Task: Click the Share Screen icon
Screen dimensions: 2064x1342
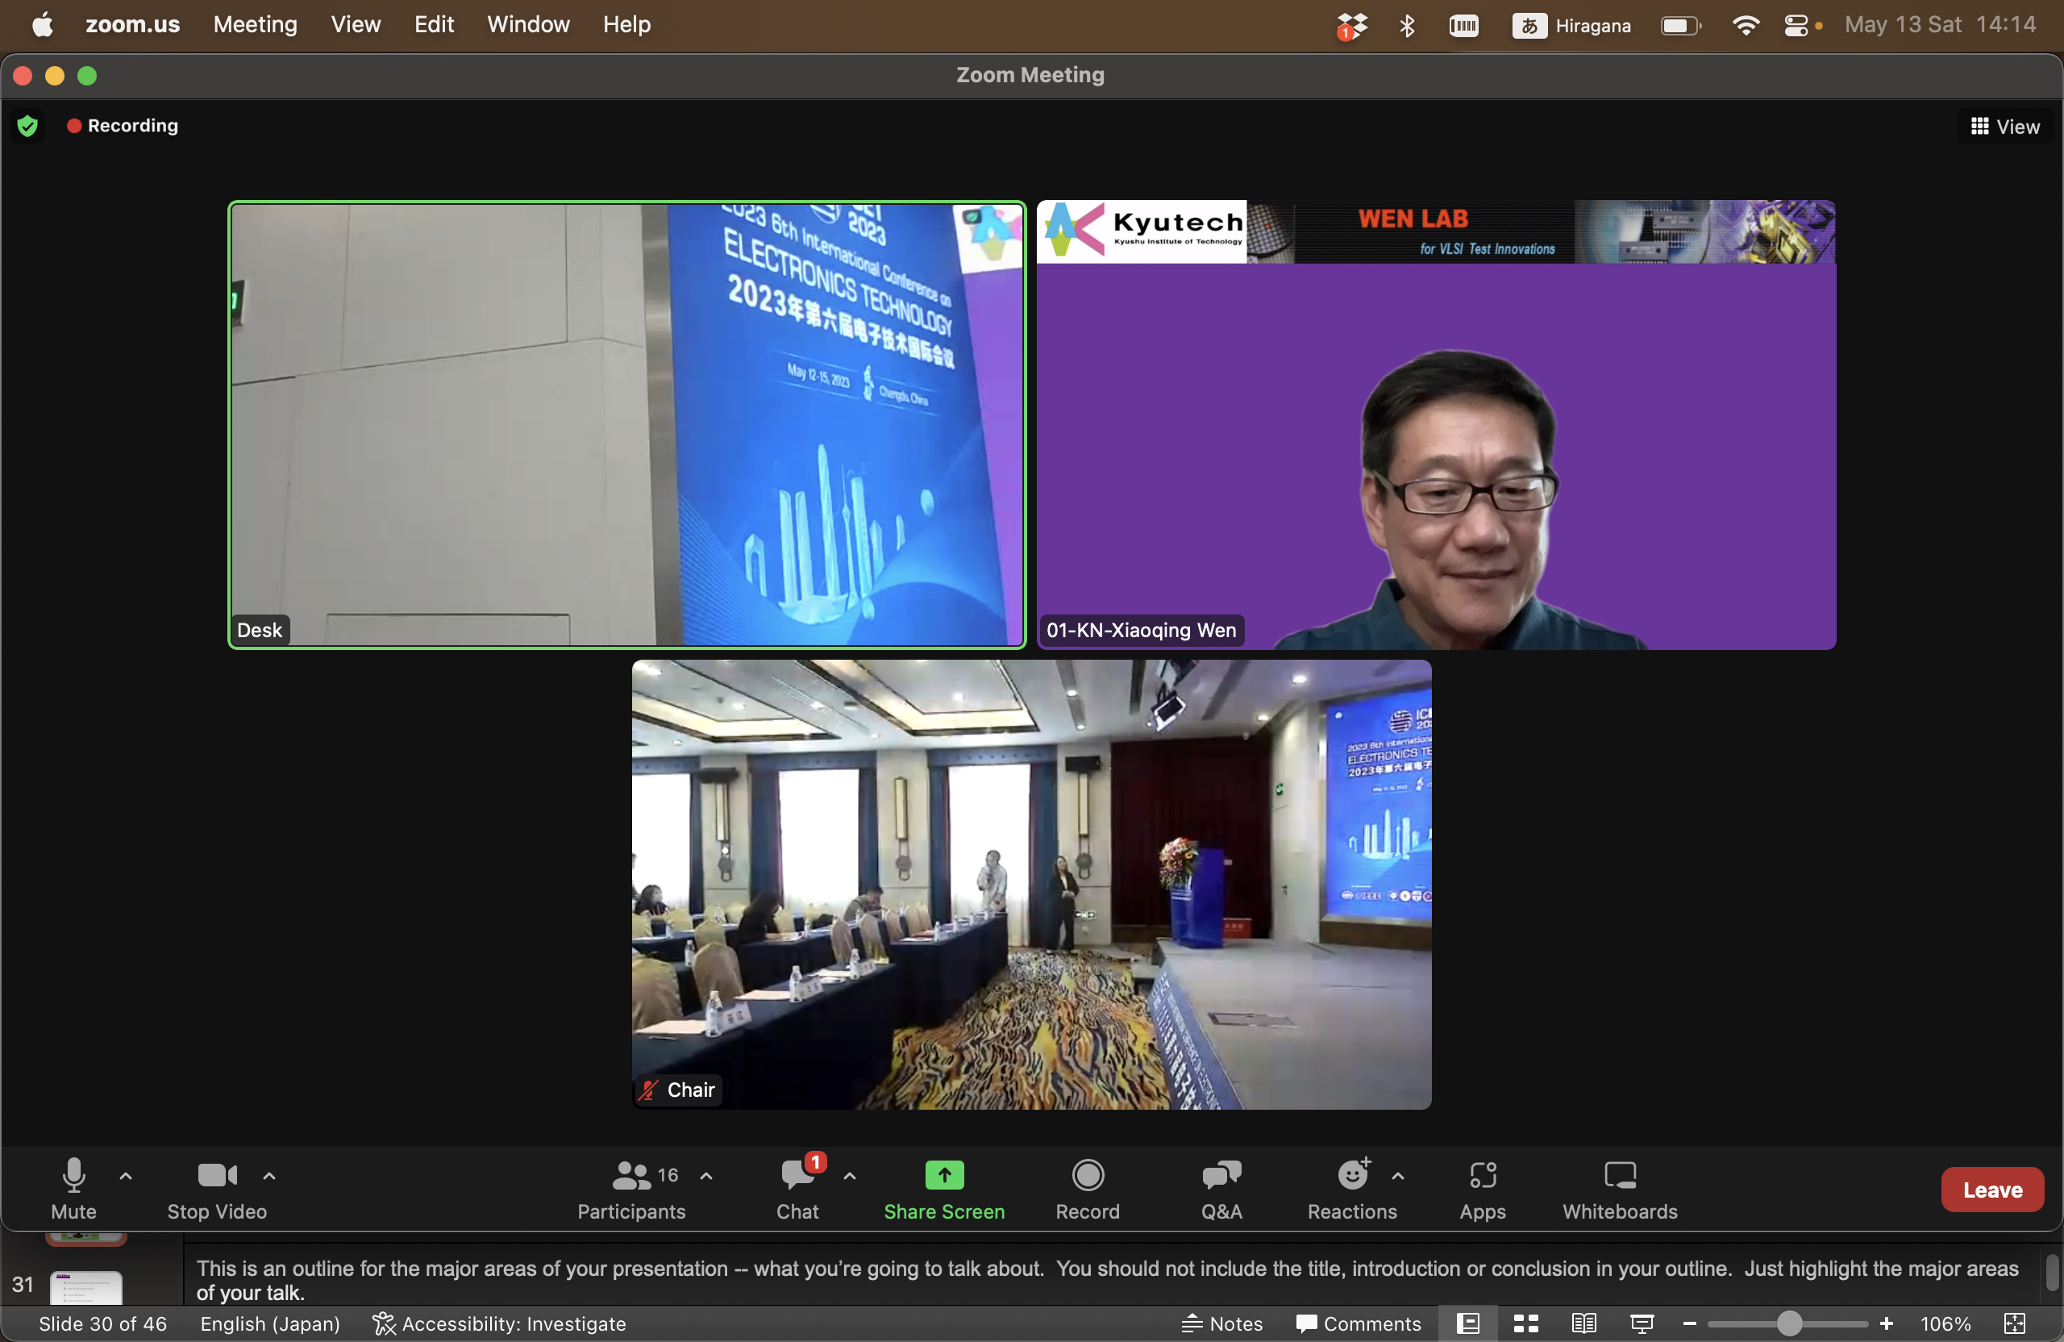Action: coord(943,1175)
